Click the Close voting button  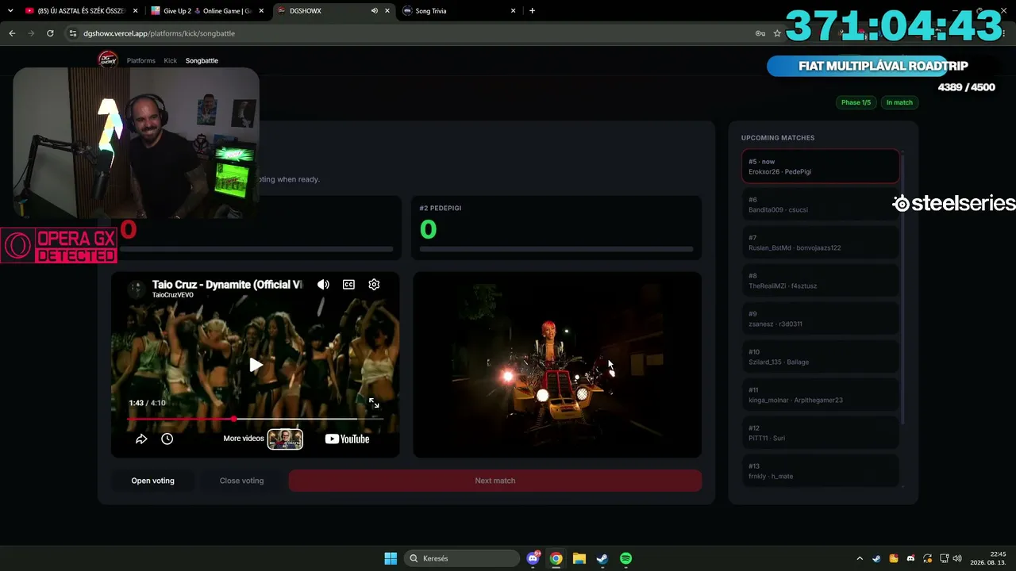pos(241,481)
